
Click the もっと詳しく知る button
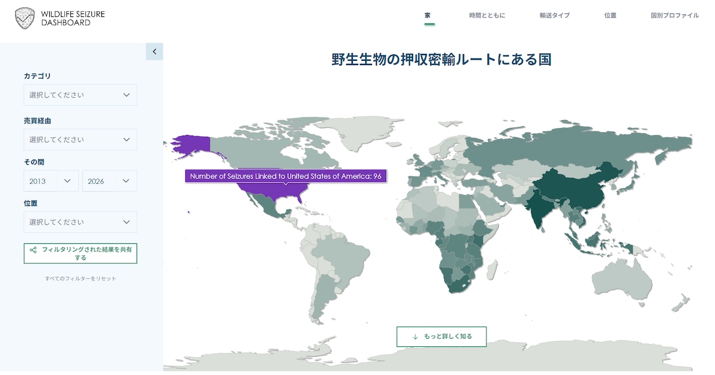tap(441, 336)
